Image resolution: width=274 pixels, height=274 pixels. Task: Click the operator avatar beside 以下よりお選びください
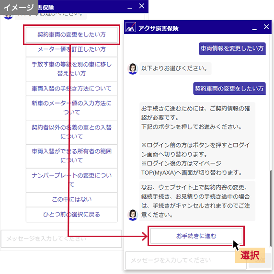click(133, 69)
